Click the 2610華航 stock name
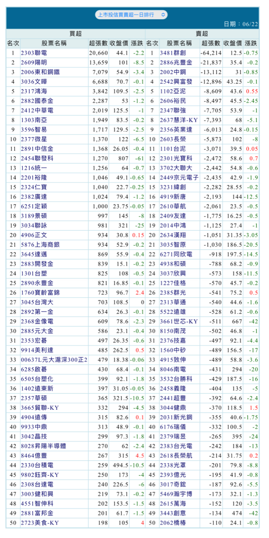The height and width of the screenshot is (538, 269). (172, 206)
